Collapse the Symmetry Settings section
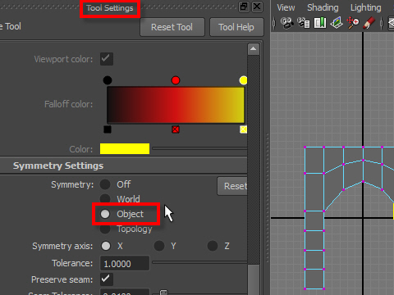The width and height of the screenshot is (394, 295). [58, 166]
